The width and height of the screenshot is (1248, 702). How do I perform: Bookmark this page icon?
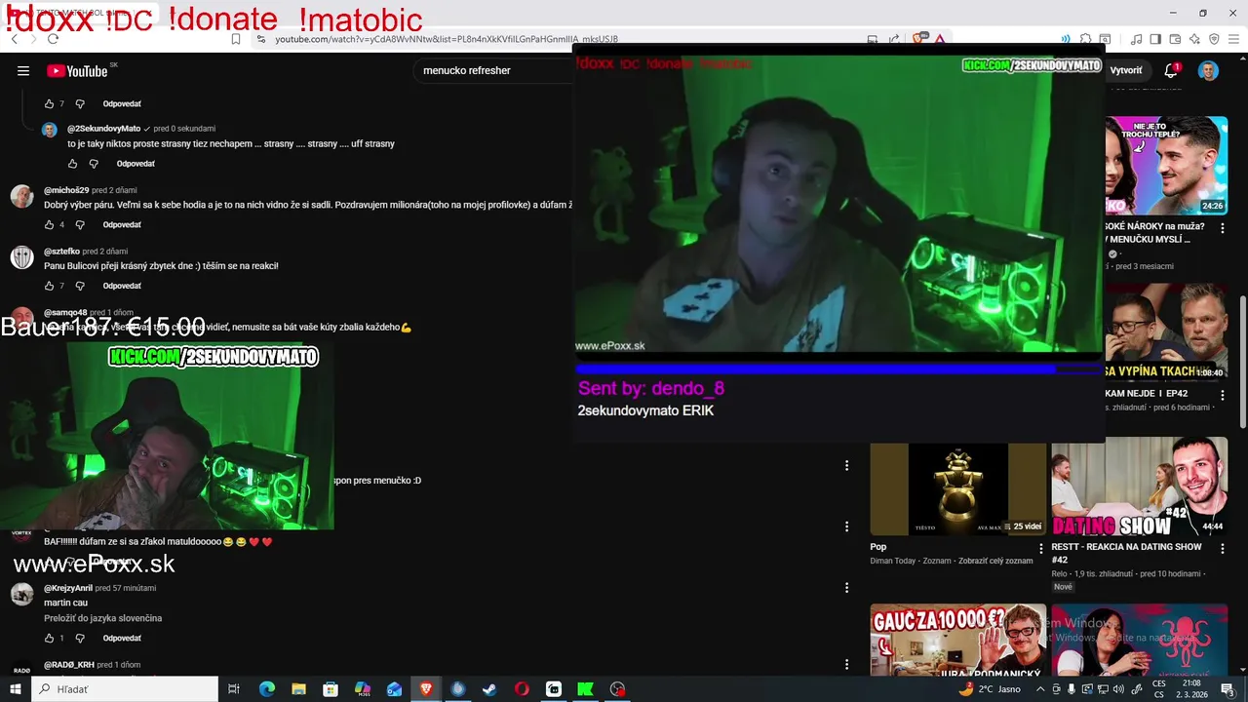[236, 39]
